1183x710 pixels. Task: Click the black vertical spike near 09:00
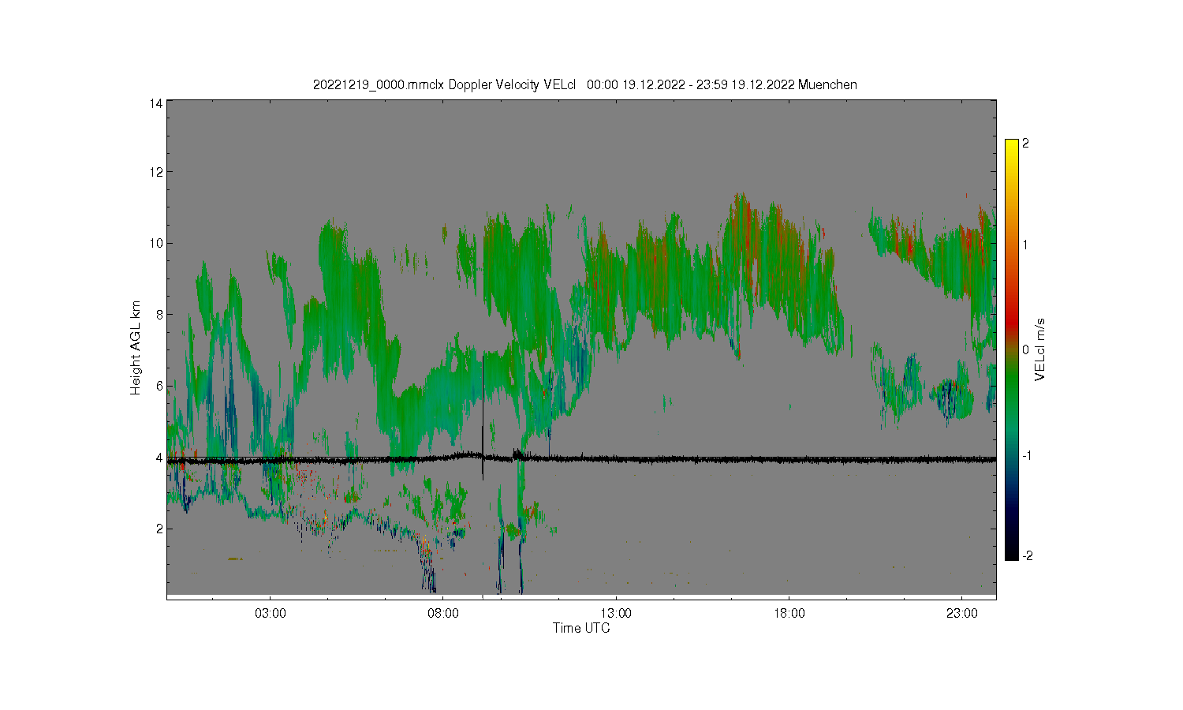point(483,417)
